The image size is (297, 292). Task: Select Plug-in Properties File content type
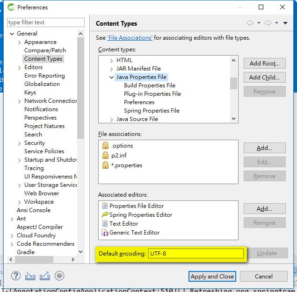[x=152, y=94]
